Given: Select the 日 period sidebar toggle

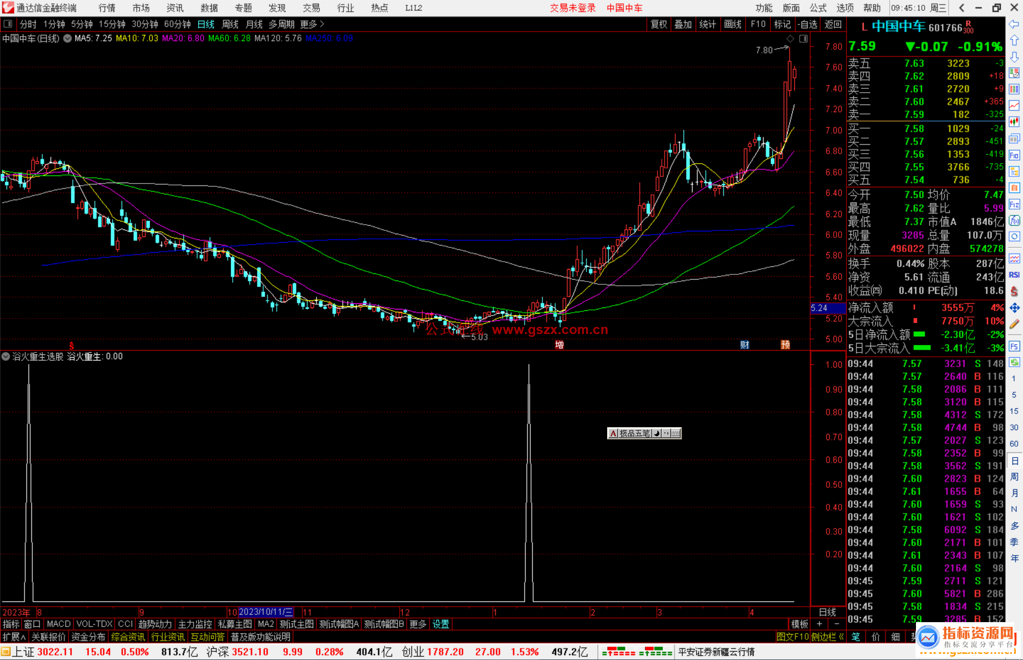Looking at the screenshot, I should (1014, 460).
